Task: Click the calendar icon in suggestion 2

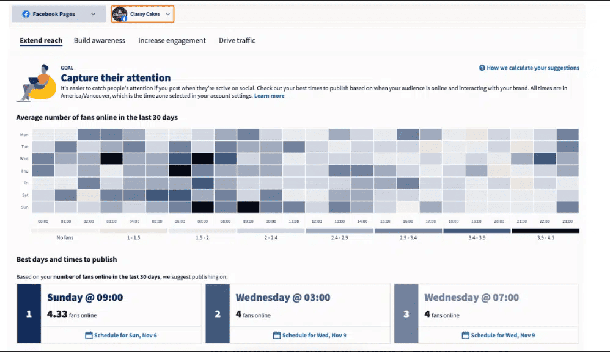Action: pos(276,335)
